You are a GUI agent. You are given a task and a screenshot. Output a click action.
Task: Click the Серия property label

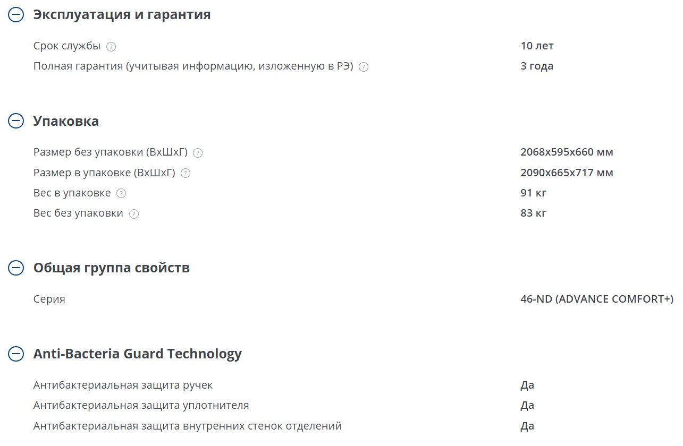click(x=49, y=299)
